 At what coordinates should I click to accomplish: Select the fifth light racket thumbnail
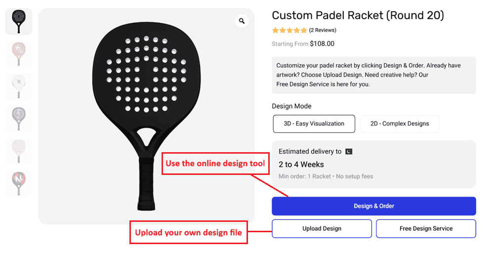[x=19, y=151]
